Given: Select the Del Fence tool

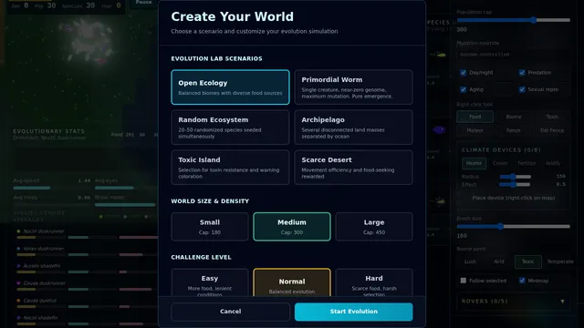Looking at the screenshot, I should point(552,130).
